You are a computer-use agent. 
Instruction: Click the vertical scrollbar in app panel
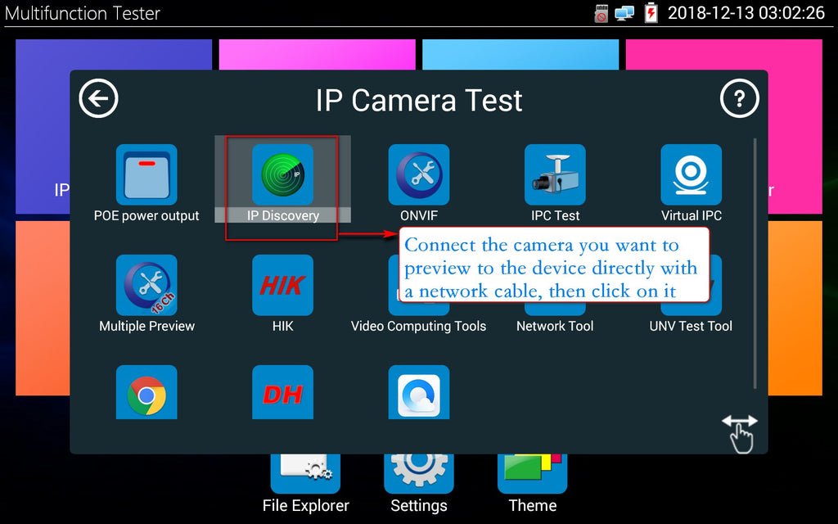(755, 262)
